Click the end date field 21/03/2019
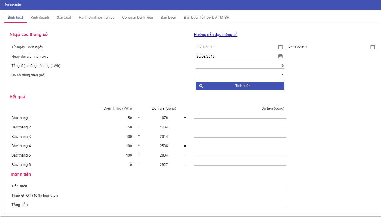This screenshot has width=381, height=217. pos(329,47)
